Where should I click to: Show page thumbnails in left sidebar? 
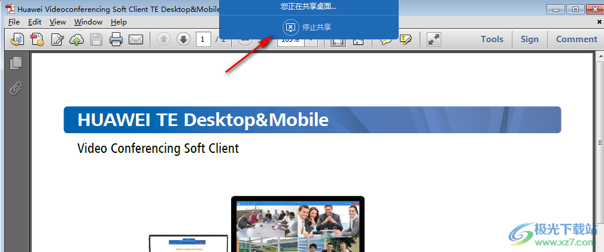click(16, 63)
